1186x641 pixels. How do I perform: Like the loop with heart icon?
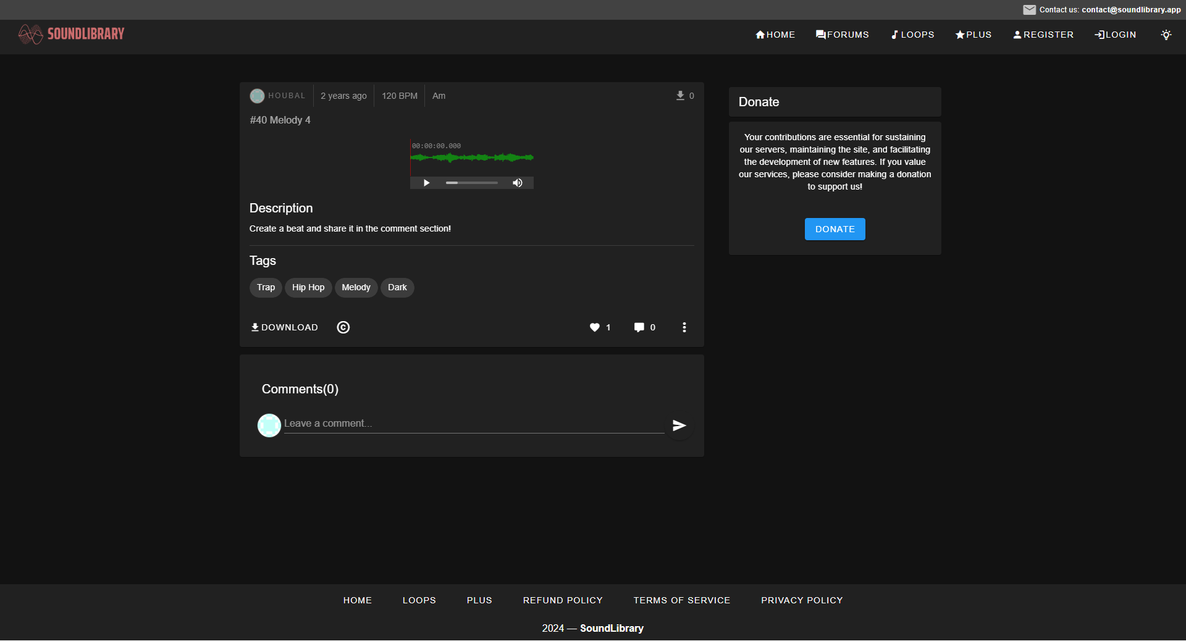click(595, 327)
